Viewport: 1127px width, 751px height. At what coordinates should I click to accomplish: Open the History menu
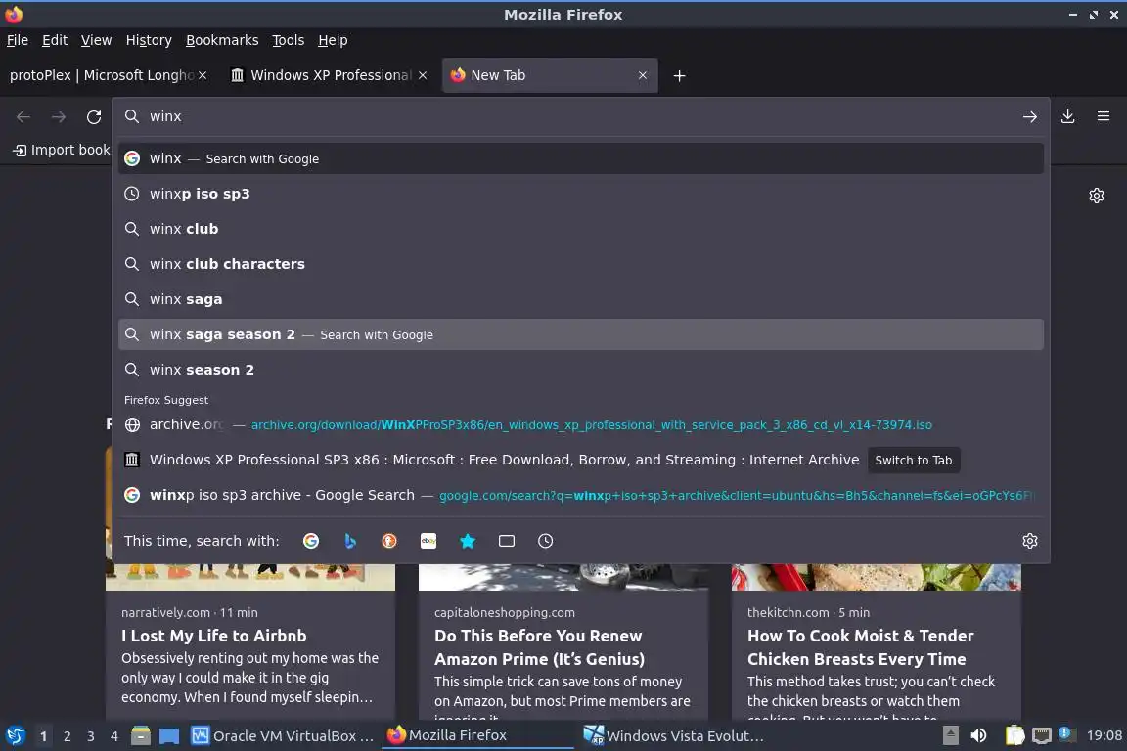[x=149, y=40]
